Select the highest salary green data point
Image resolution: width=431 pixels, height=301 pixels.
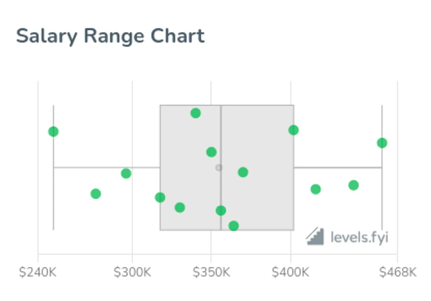(382, 143)
